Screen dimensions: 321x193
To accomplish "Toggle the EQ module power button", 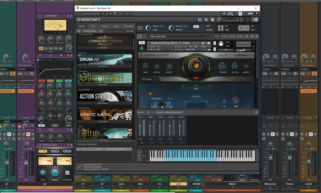I will tap(68, 55).
